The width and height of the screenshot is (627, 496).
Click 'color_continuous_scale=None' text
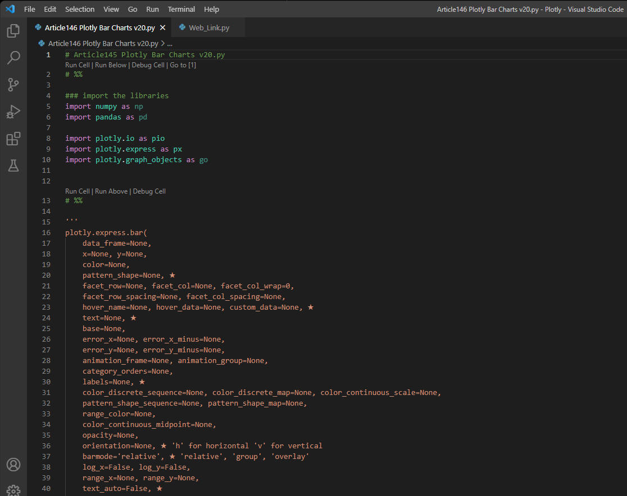coord(379,393)
